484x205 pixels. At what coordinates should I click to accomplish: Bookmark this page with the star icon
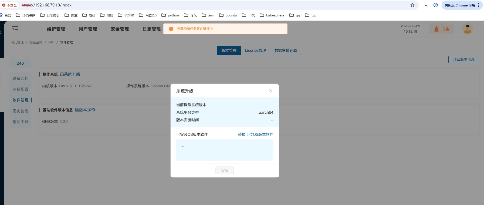pos(412,5)
